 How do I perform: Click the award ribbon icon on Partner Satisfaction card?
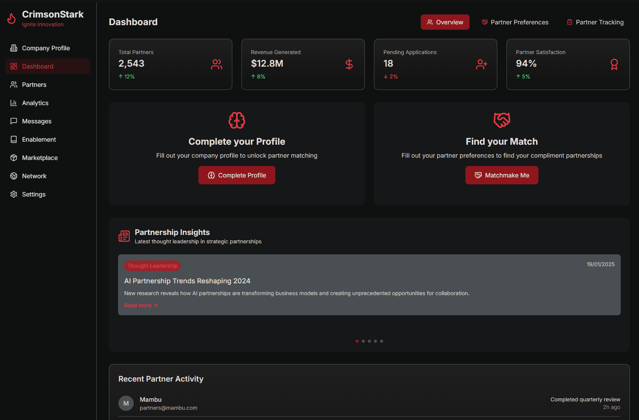tap(614, 64)
